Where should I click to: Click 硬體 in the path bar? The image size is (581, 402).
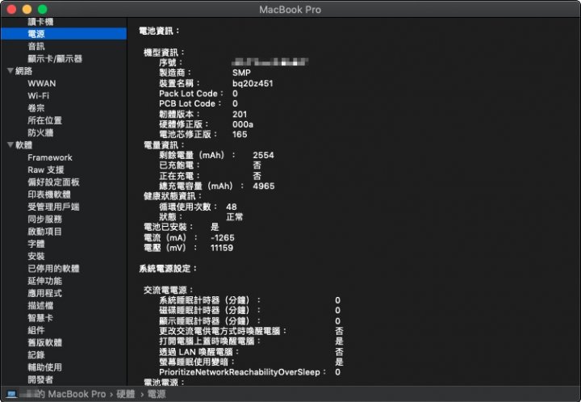pyautogui.click(x=126, y=394)
